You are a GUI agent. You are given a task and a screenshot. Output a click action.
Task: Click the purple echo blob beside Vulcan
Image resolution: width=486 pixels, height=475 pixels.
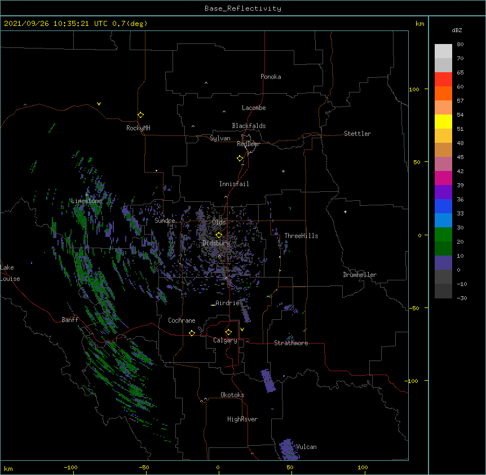(289, 449)
